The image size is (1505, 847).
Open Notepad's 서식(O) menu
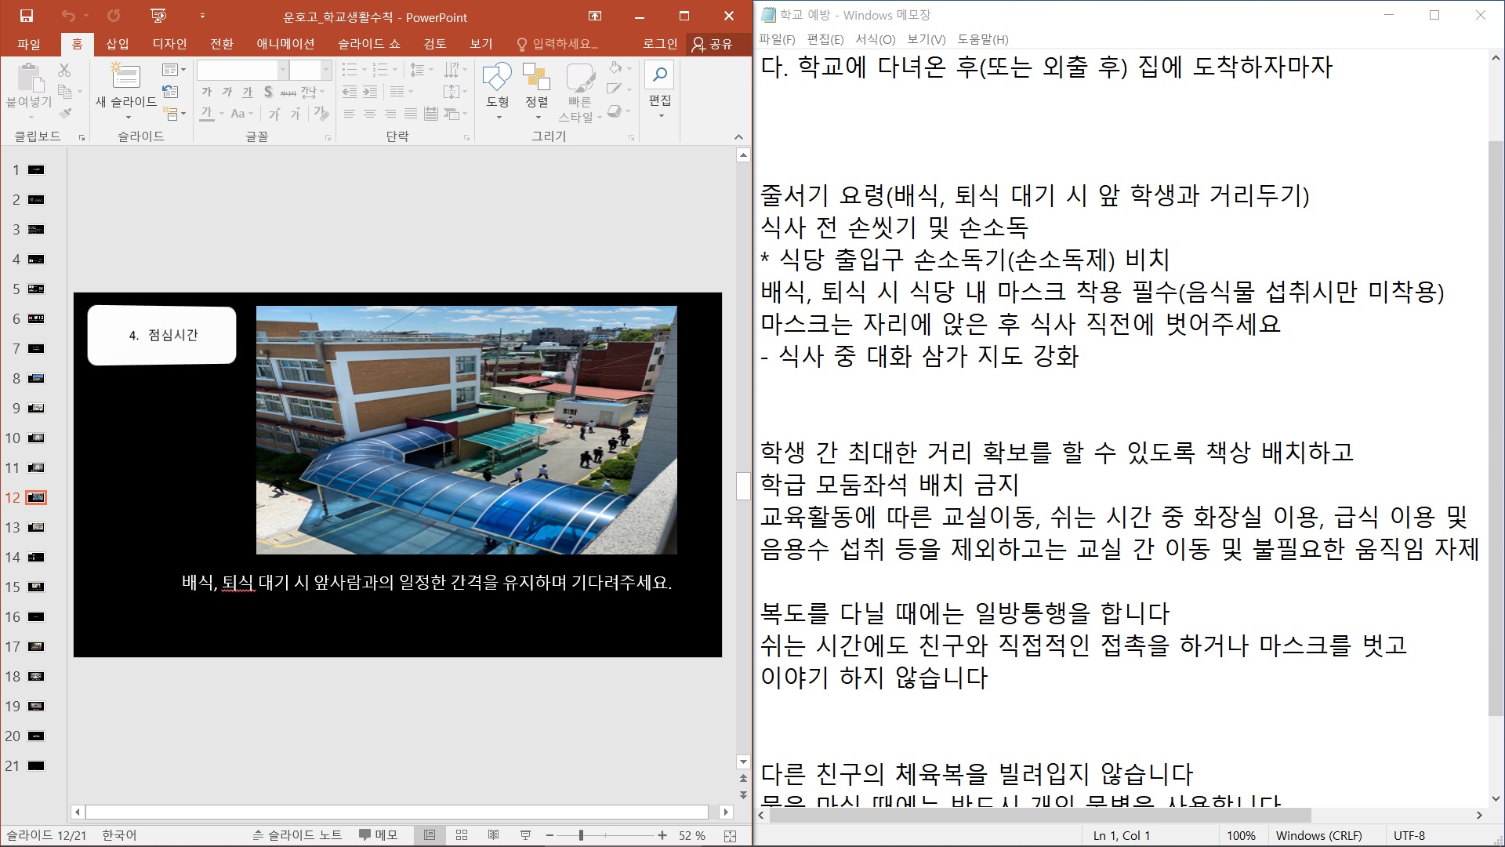(875, 39)
